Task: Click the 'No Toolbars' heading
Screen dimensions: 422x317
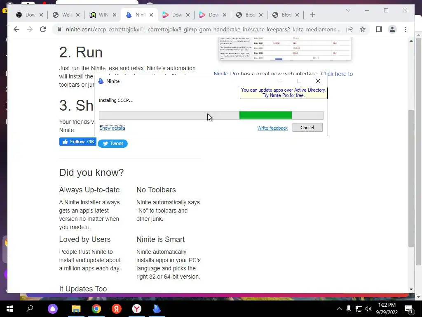Action: click(156, 190)
